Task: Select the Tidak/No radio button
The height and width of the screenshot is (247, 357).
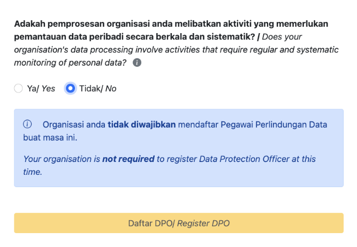Action: click(70, 89)
